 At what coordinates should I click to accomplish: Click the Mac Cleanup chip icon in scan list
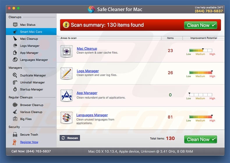[66, 51]
